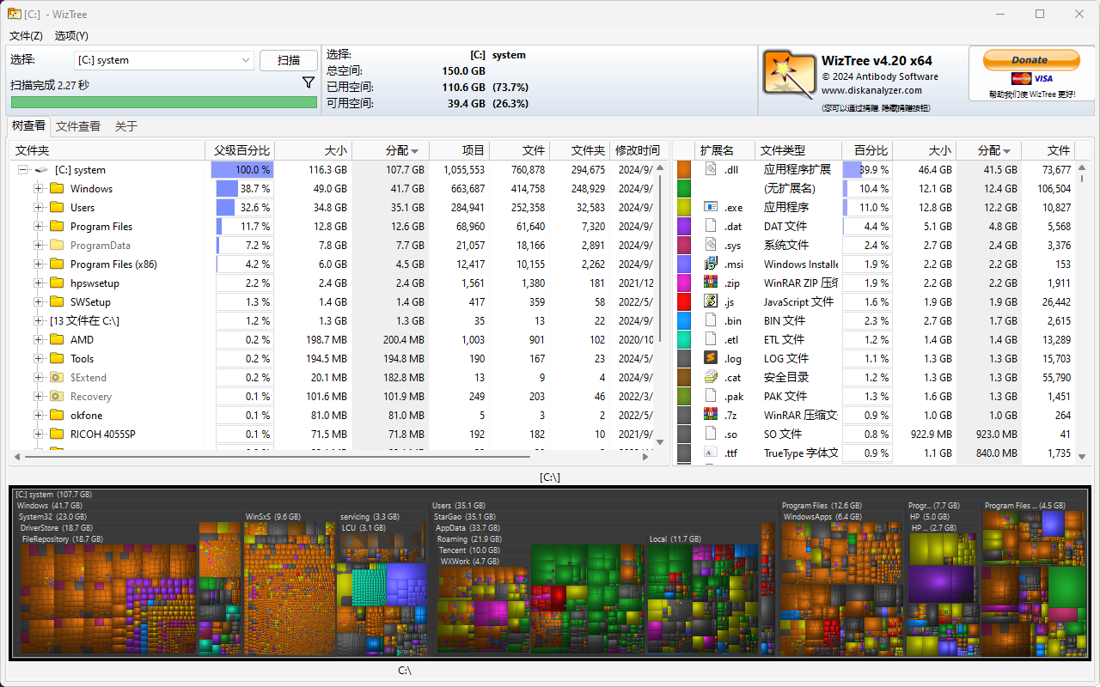Viewport: 1100px width, 687px height.
Task: Click the Local (11.7 GB) treemap label
Action: tap(675, 539)
